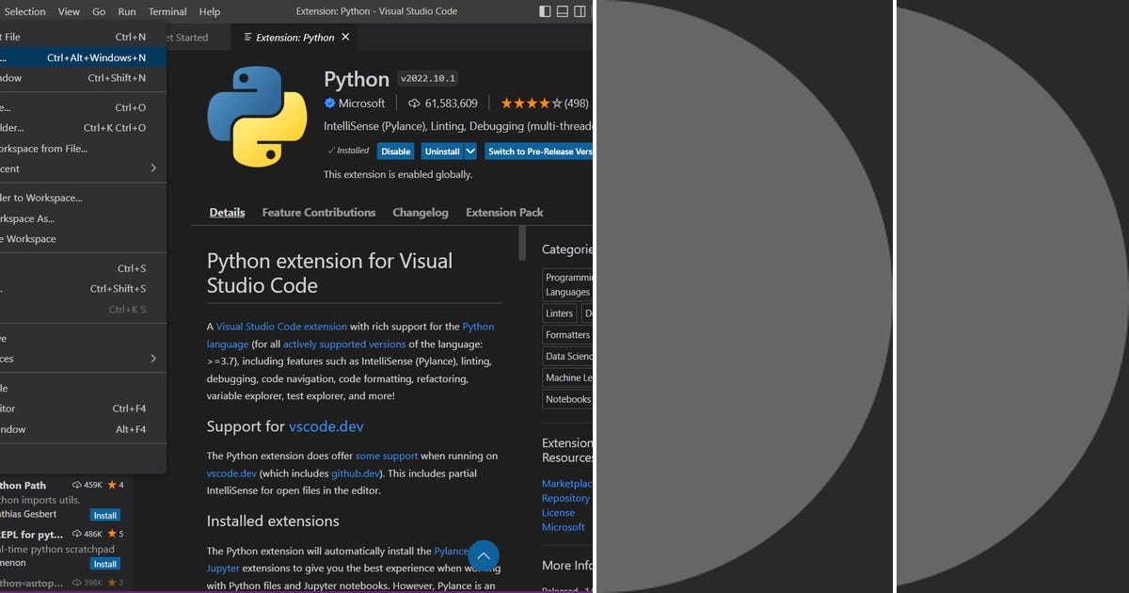Install the Python Path extension
1129x593 pixels.
[105, 515]
